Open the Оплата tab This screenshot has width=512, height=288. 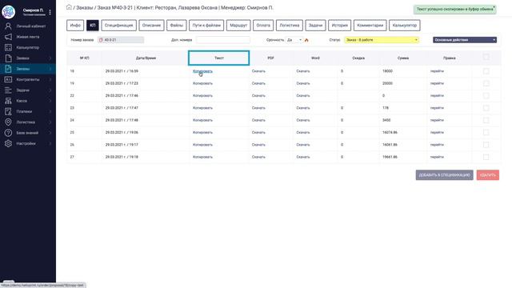[x=263, y=25]
